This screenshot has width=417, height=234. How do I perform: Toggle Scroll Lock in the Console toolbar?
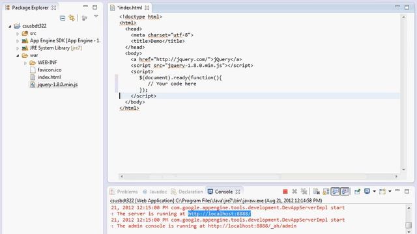pos(326,192)
